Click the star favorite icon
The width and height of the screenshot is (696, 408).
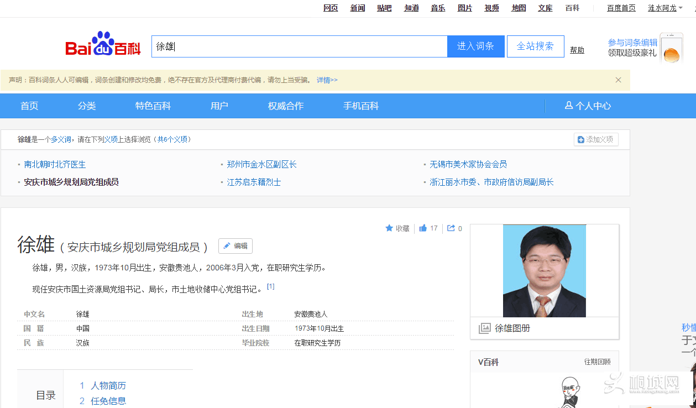click(389, 228)
